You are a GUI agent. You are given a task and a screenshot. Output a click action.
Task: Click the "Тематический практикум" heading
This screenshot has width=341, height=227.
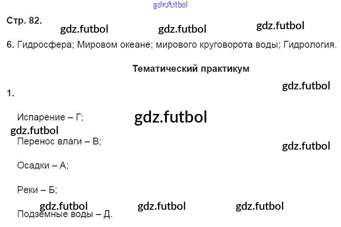[x=191, y=68]
